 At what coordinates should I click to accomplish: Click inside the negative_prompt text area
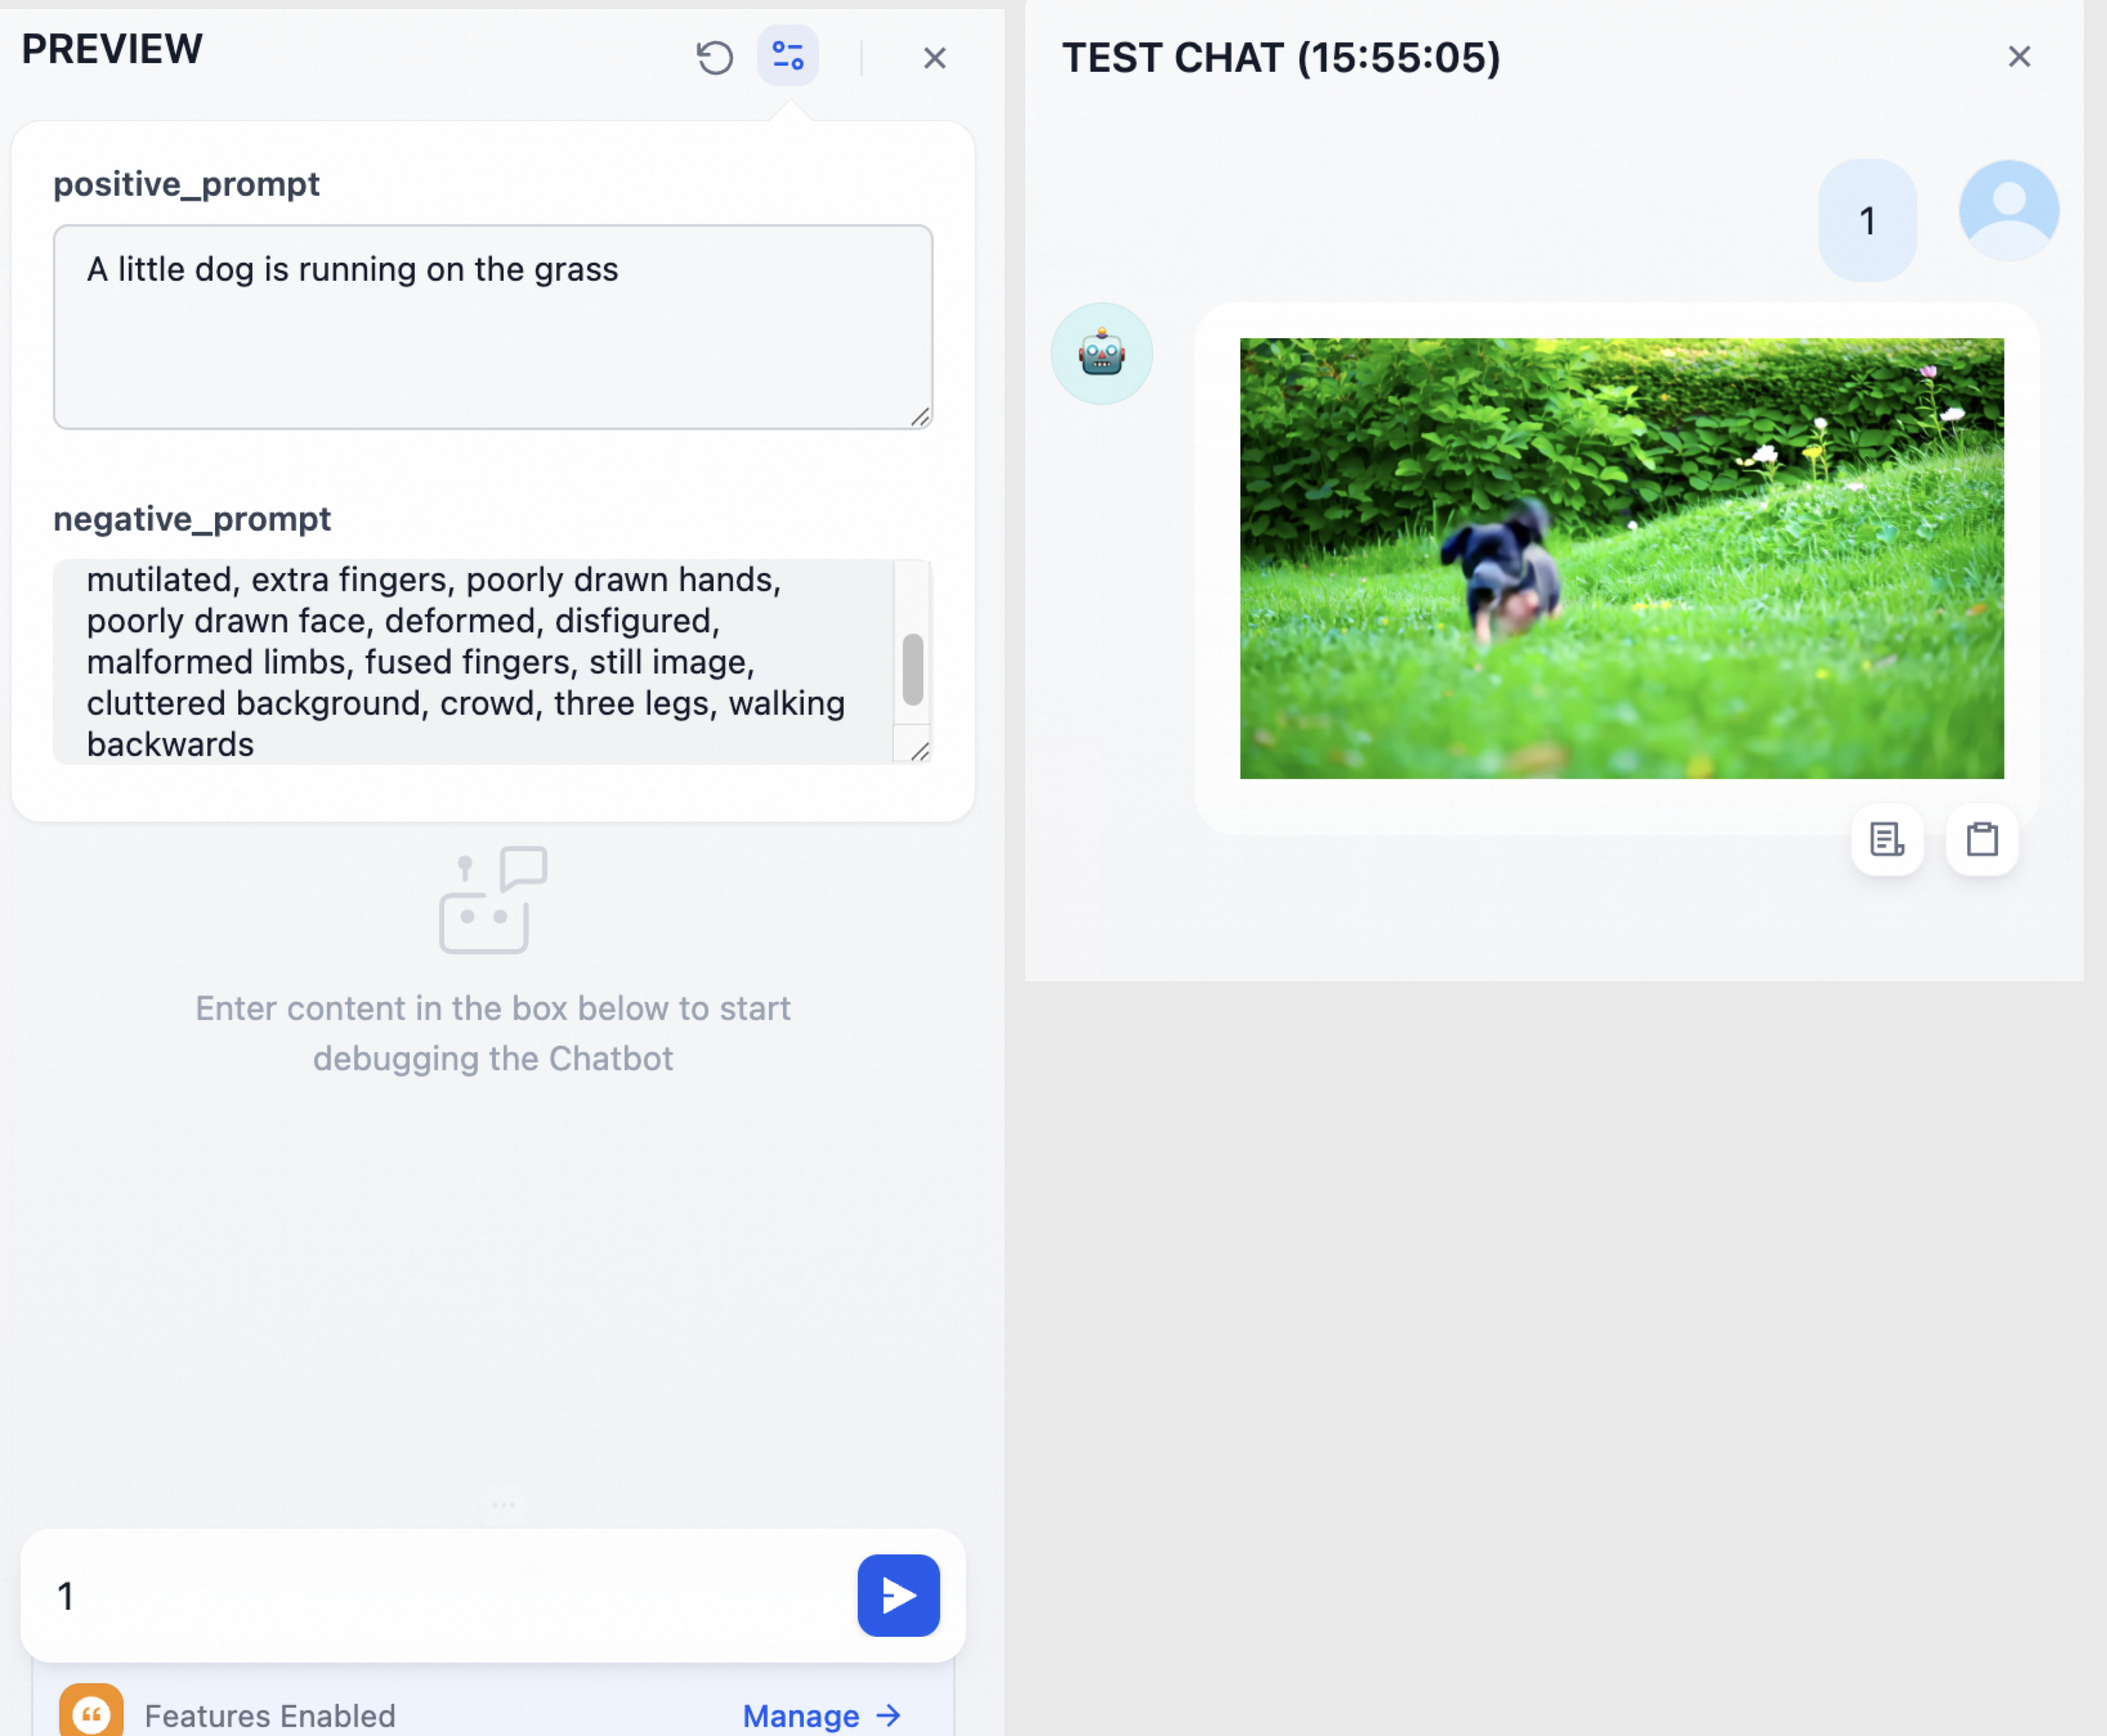(x=470, y=662)
